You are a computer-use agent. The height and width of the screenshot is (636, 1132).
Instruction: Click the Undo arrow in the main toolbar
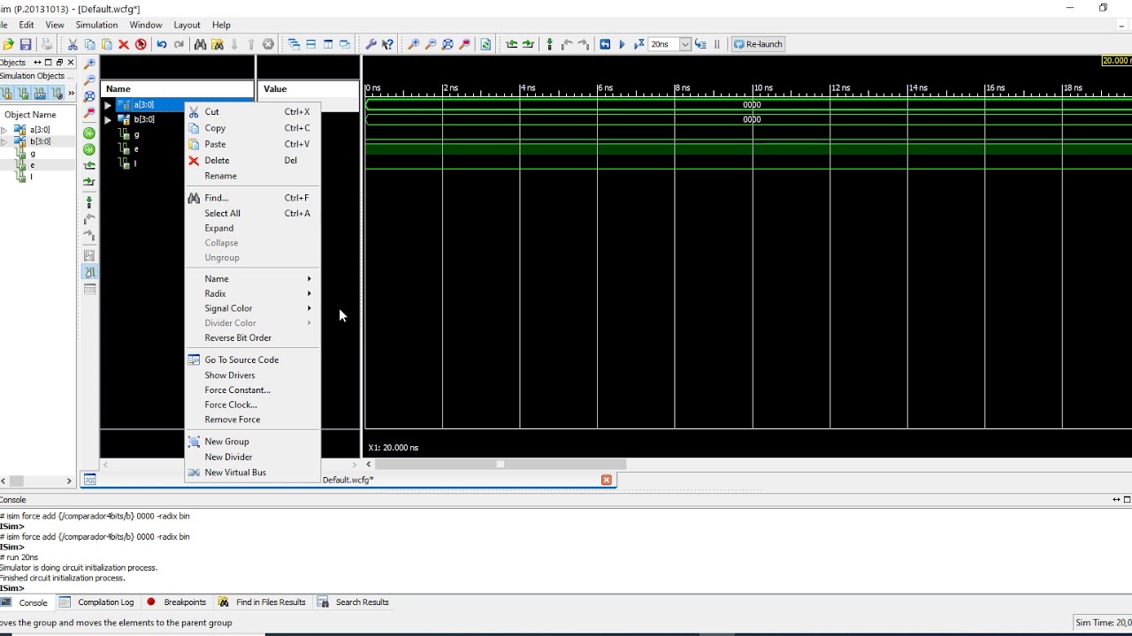click(x=162, y=44)
